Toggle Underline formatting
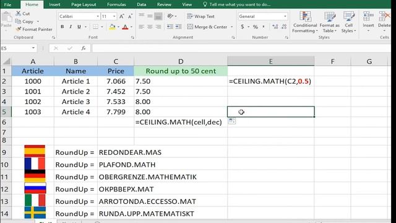396x223 pixels. [79, 27]
